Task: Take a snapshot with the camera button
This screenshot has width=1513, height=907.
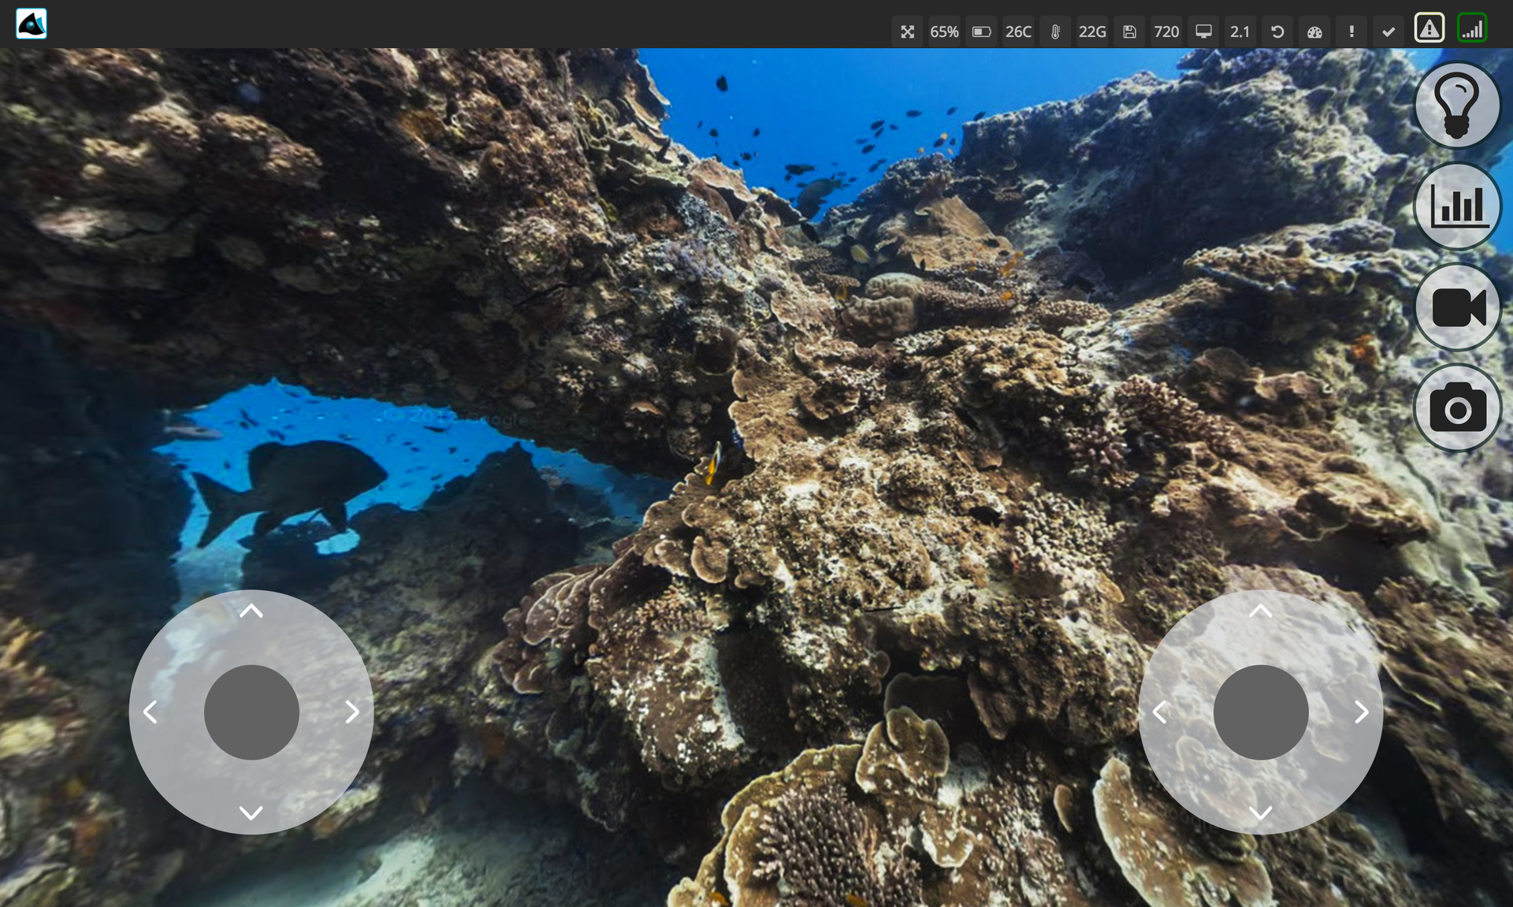Action: pos(1457,408)
